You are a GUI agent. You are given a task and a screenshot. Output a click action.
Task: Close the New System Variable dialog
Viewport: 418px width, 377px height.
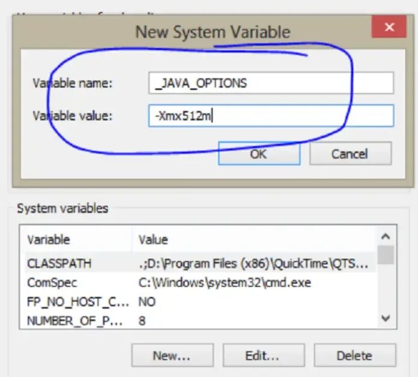point(389,26)
